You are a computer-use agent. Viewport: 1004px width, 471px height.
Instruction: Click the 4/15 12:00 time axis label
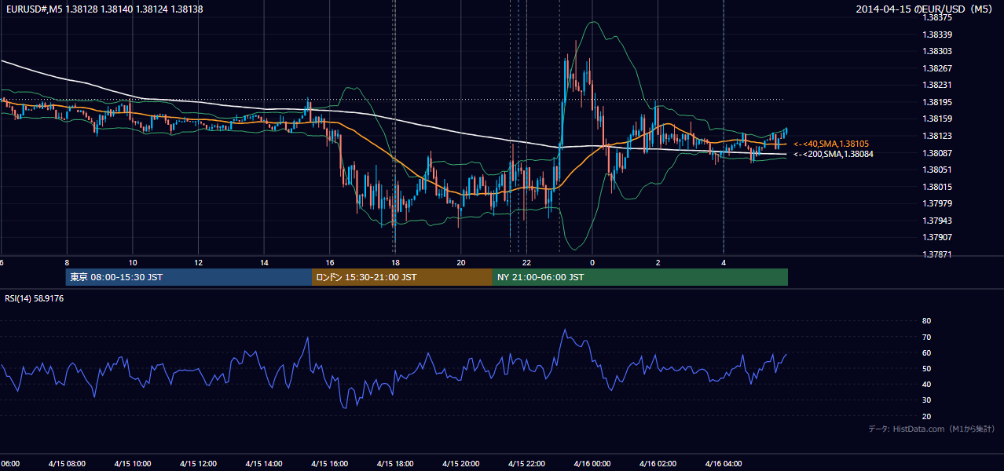(x=198, y=464)
